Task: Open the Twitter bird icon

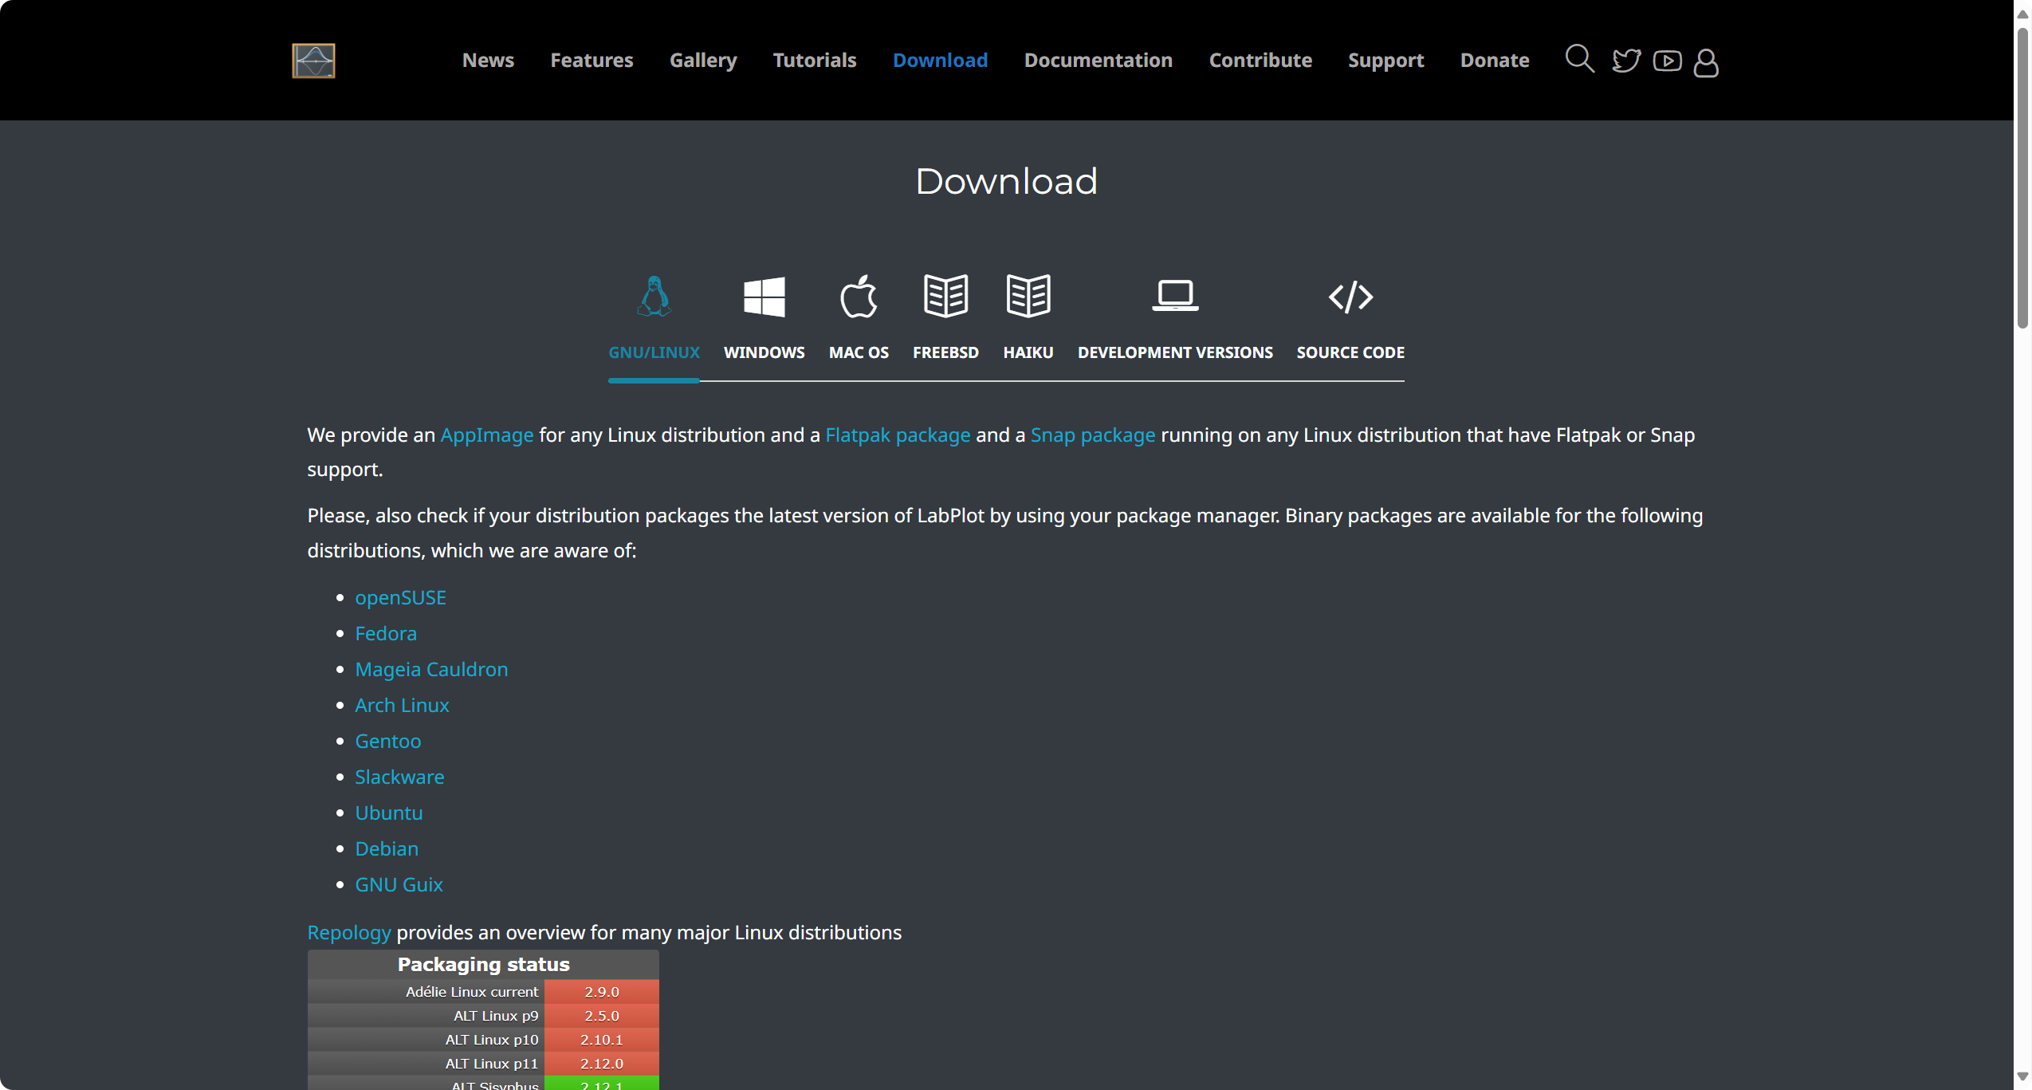Action: pos(1625,61)
